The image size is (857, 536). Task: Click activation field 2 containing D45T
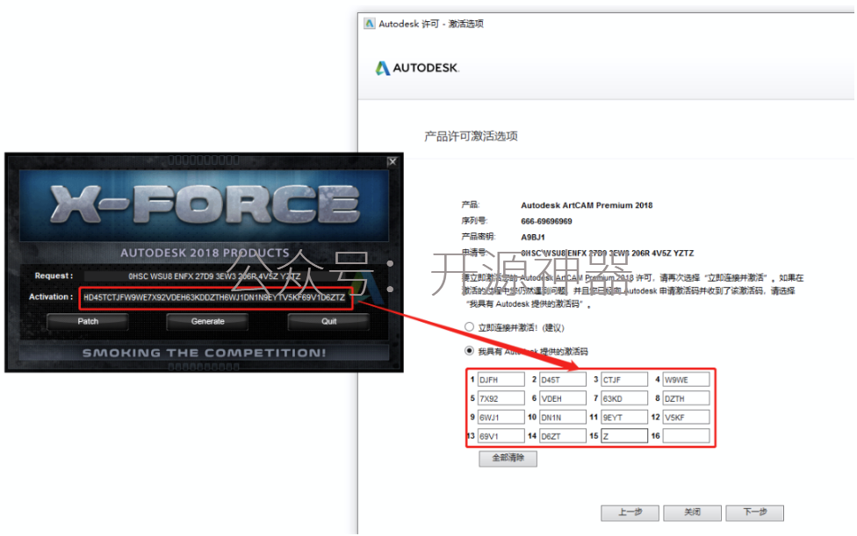click(x=563, y=379)
